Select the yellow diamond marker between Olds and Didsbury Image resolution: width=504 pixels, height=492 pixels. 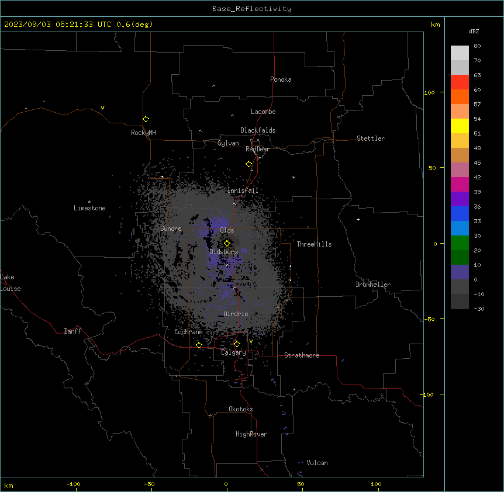tap(227, 244)
